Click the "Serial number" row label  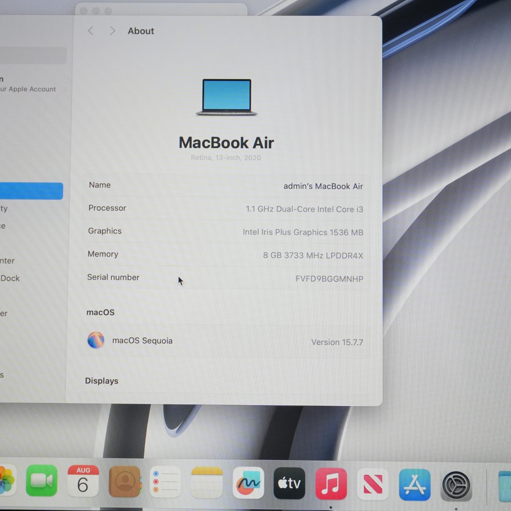coord(113,277)
